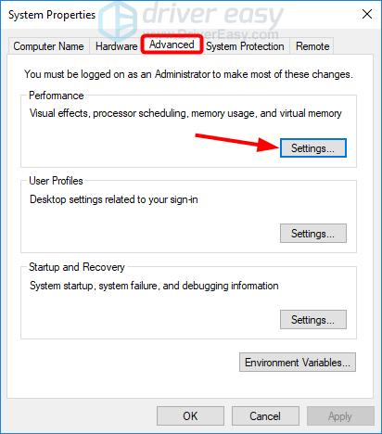Switch to the Remote tab
382x434 pixels.
[x=312, y=46]
